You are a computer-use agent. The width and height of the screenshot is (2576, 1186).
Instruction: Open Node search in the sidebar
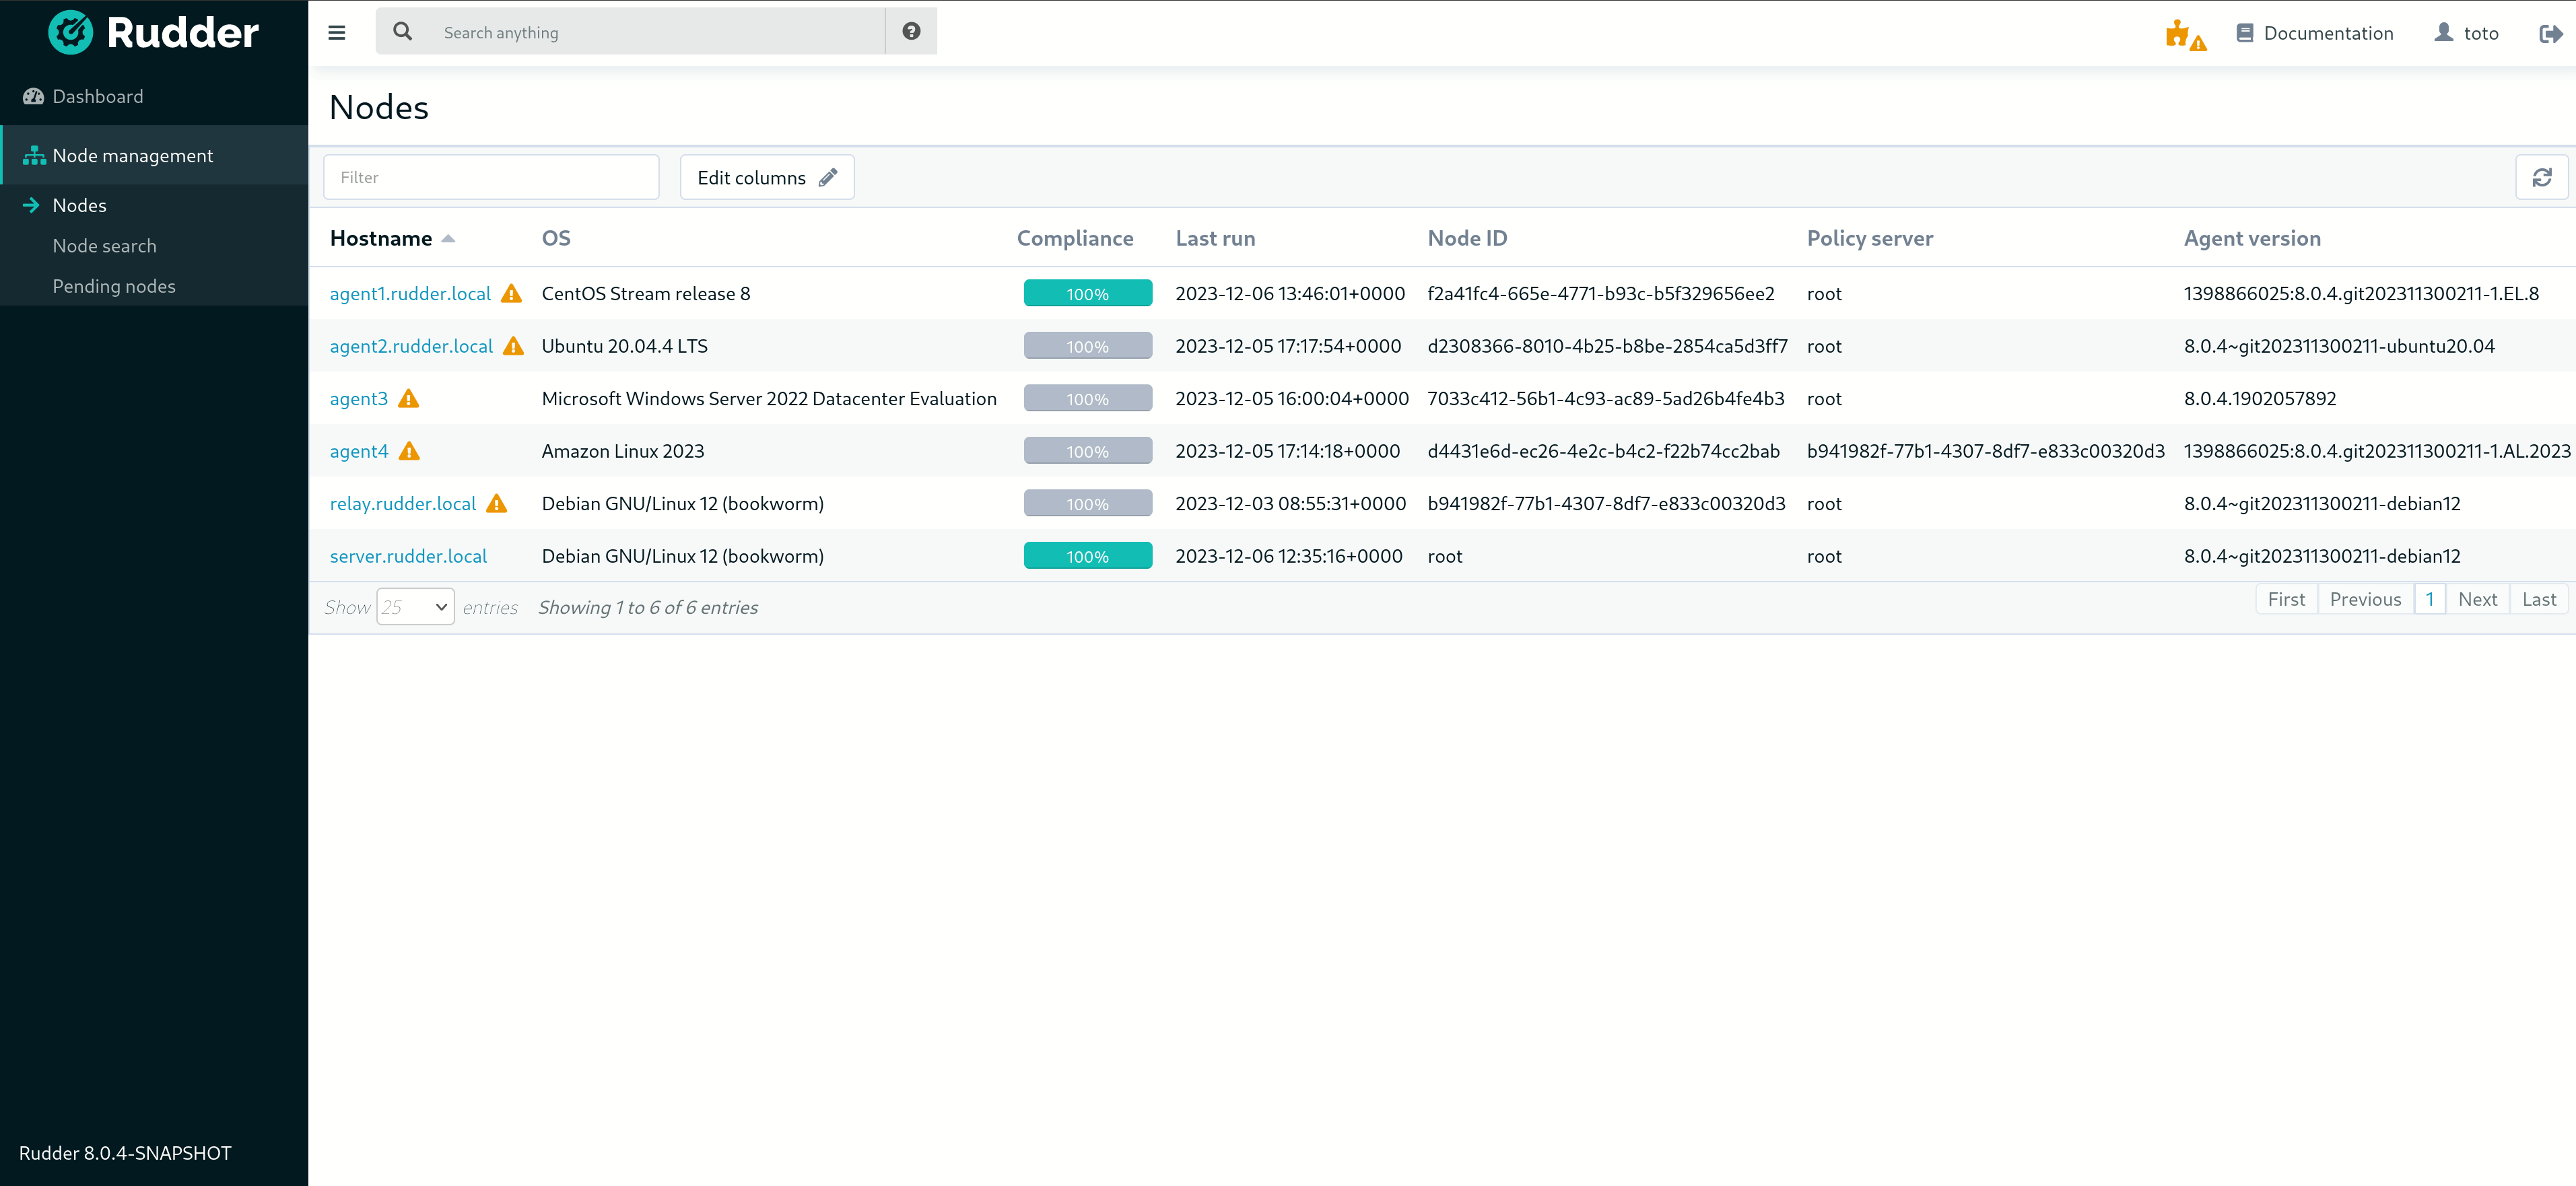pyautogui.click(x=104, y=246)
